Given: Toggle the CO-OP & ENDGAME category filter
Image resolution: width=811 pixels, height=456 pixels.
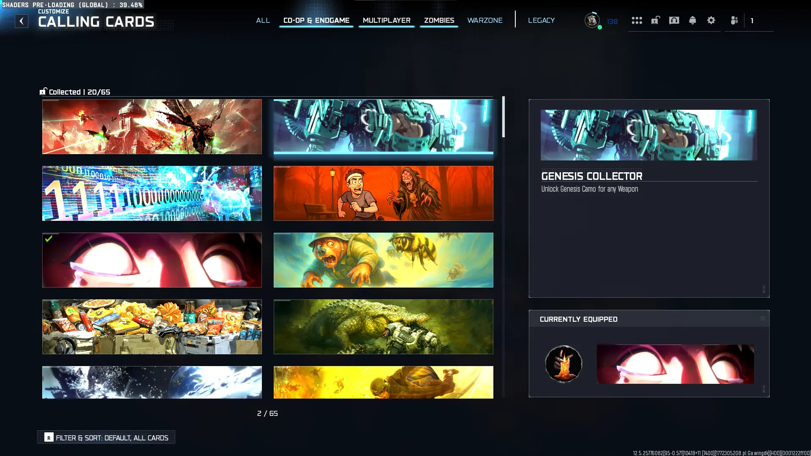Looking at the screenshot, I should pyautogui.click(x=316, y=20).
